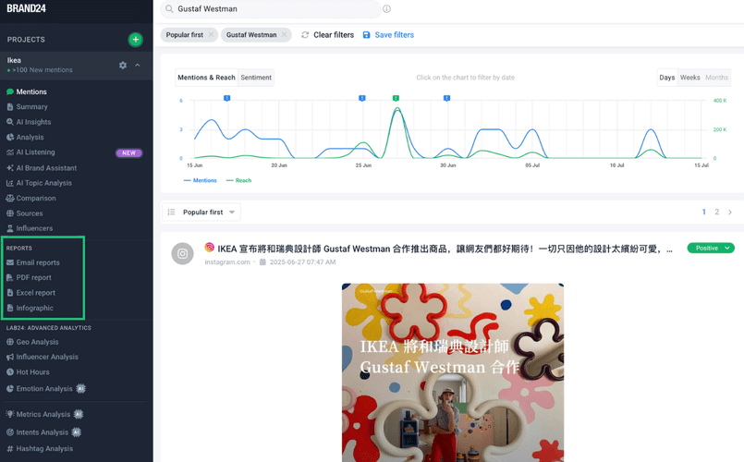Click the Hot Hours clock icon
The image size is (744, 462).
pos(10,371)
